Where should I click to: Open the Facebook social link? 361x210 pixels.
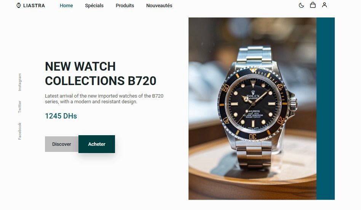coord(20,131)
